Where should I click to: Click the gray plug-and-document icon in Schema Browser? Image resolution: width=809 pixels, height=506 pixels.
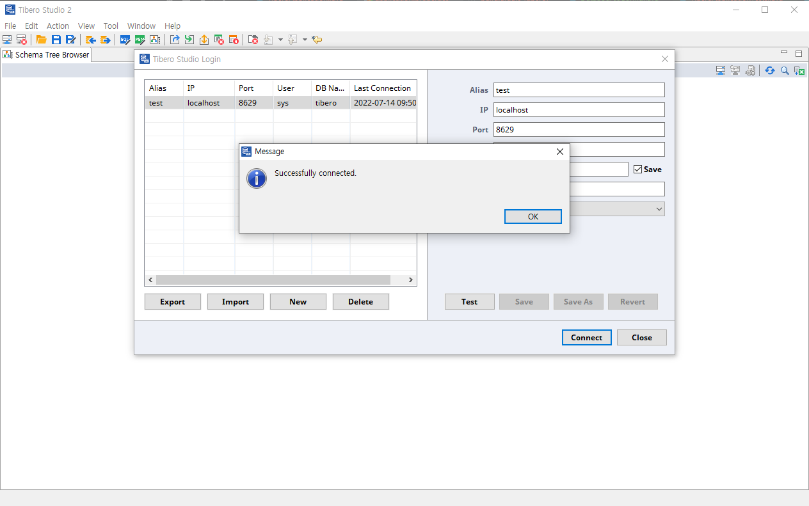(750, 70)
